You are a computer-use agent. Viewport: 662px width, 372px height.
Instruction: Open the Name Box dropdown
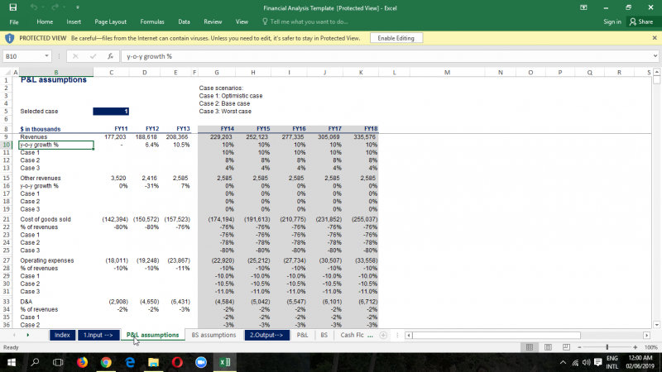point(47,56)
